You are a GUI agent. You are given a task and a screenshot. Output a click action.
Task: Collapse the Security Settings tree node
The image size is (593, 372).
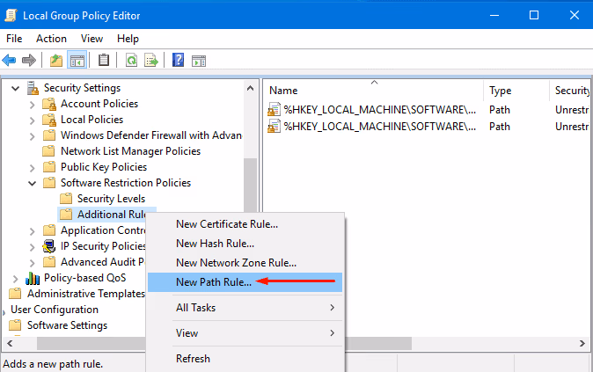click(x=16, y=88)
